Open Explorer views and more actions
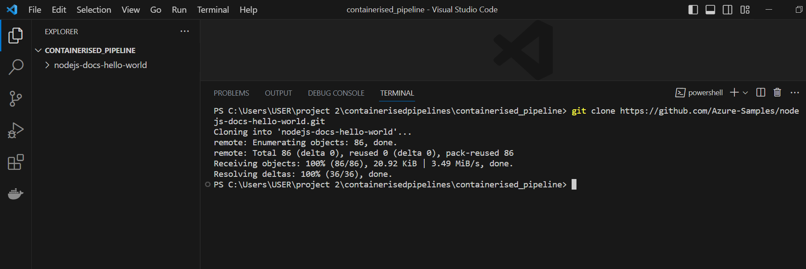This screenshot has width=806, height=269. tap(185, 31)
